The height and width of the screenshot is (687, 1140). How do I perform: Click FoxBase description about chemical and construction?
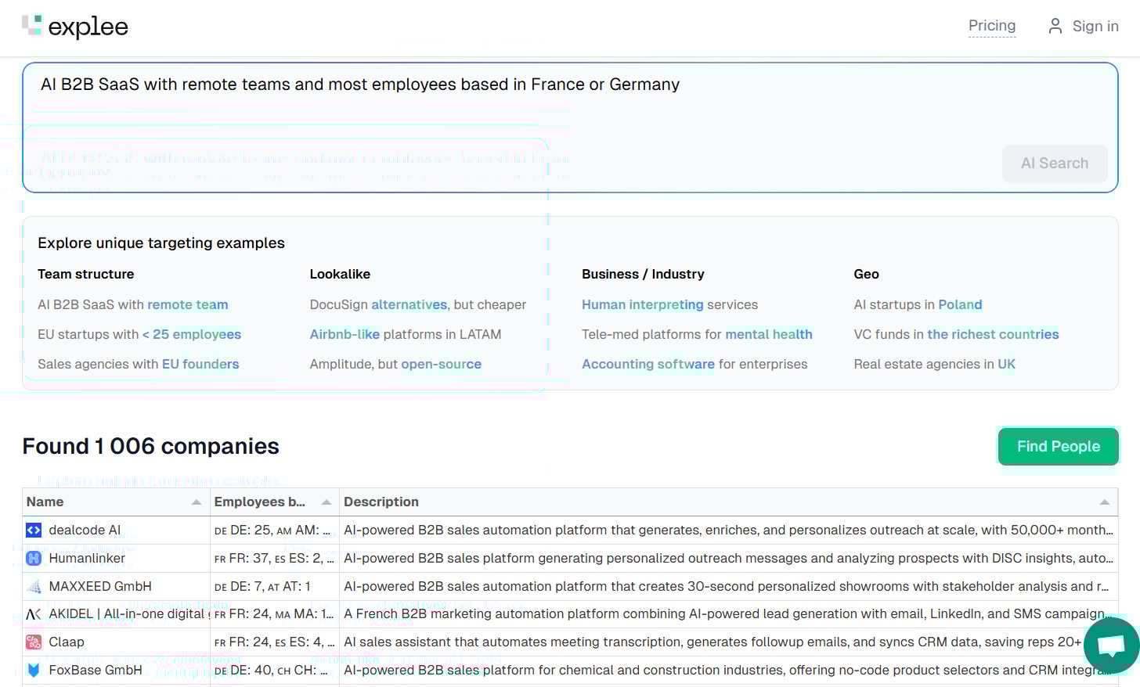coord(727,670)
